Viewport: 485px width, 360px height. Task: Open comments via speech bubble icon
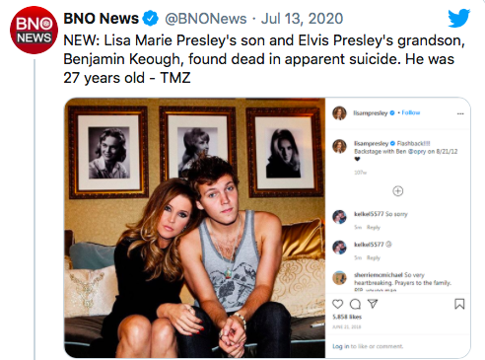point(355,304)
